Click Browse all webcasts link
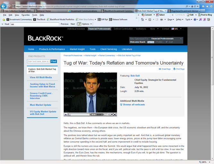 [134, 105]
